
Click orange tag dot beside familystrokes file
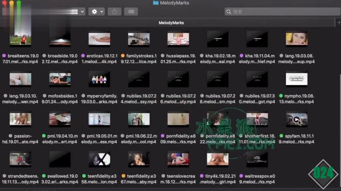123,56
